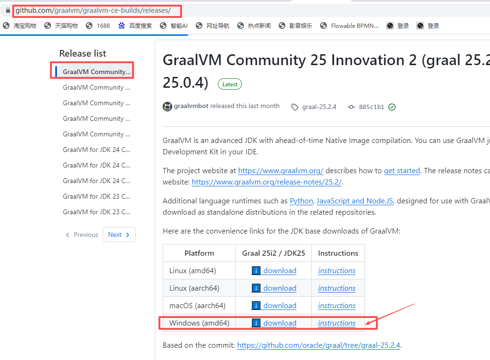
Task: Click the Release list heading
Action: 83,53
